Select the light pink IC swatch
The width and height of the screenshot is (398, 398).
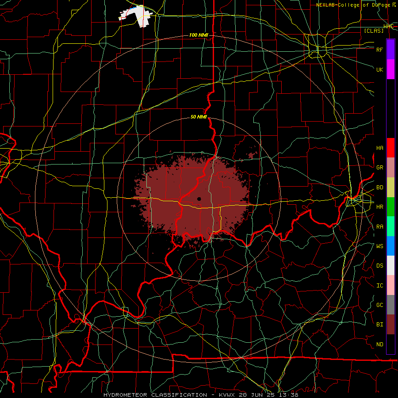pyautogui.click(x=390, y=285)
